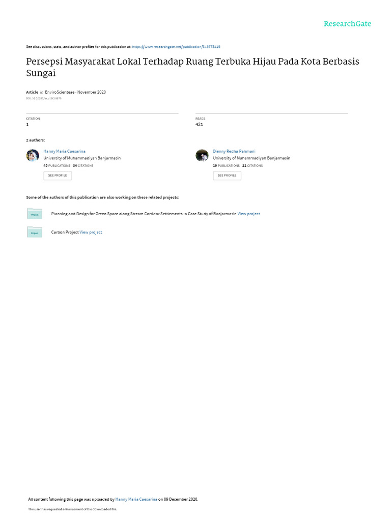
Task: Click uploader name Hanny Maria Caesarina in footer
Action: click(136, 499)
